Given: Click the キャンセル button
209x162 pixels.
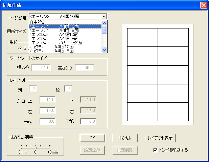Looking at the screenshot, I should click(x=125, y=138).
